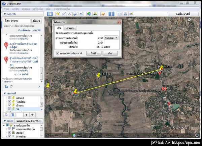Click the บันทึก Save button in ruler dialog
202x146 pixels.
(x=94, y=53)
